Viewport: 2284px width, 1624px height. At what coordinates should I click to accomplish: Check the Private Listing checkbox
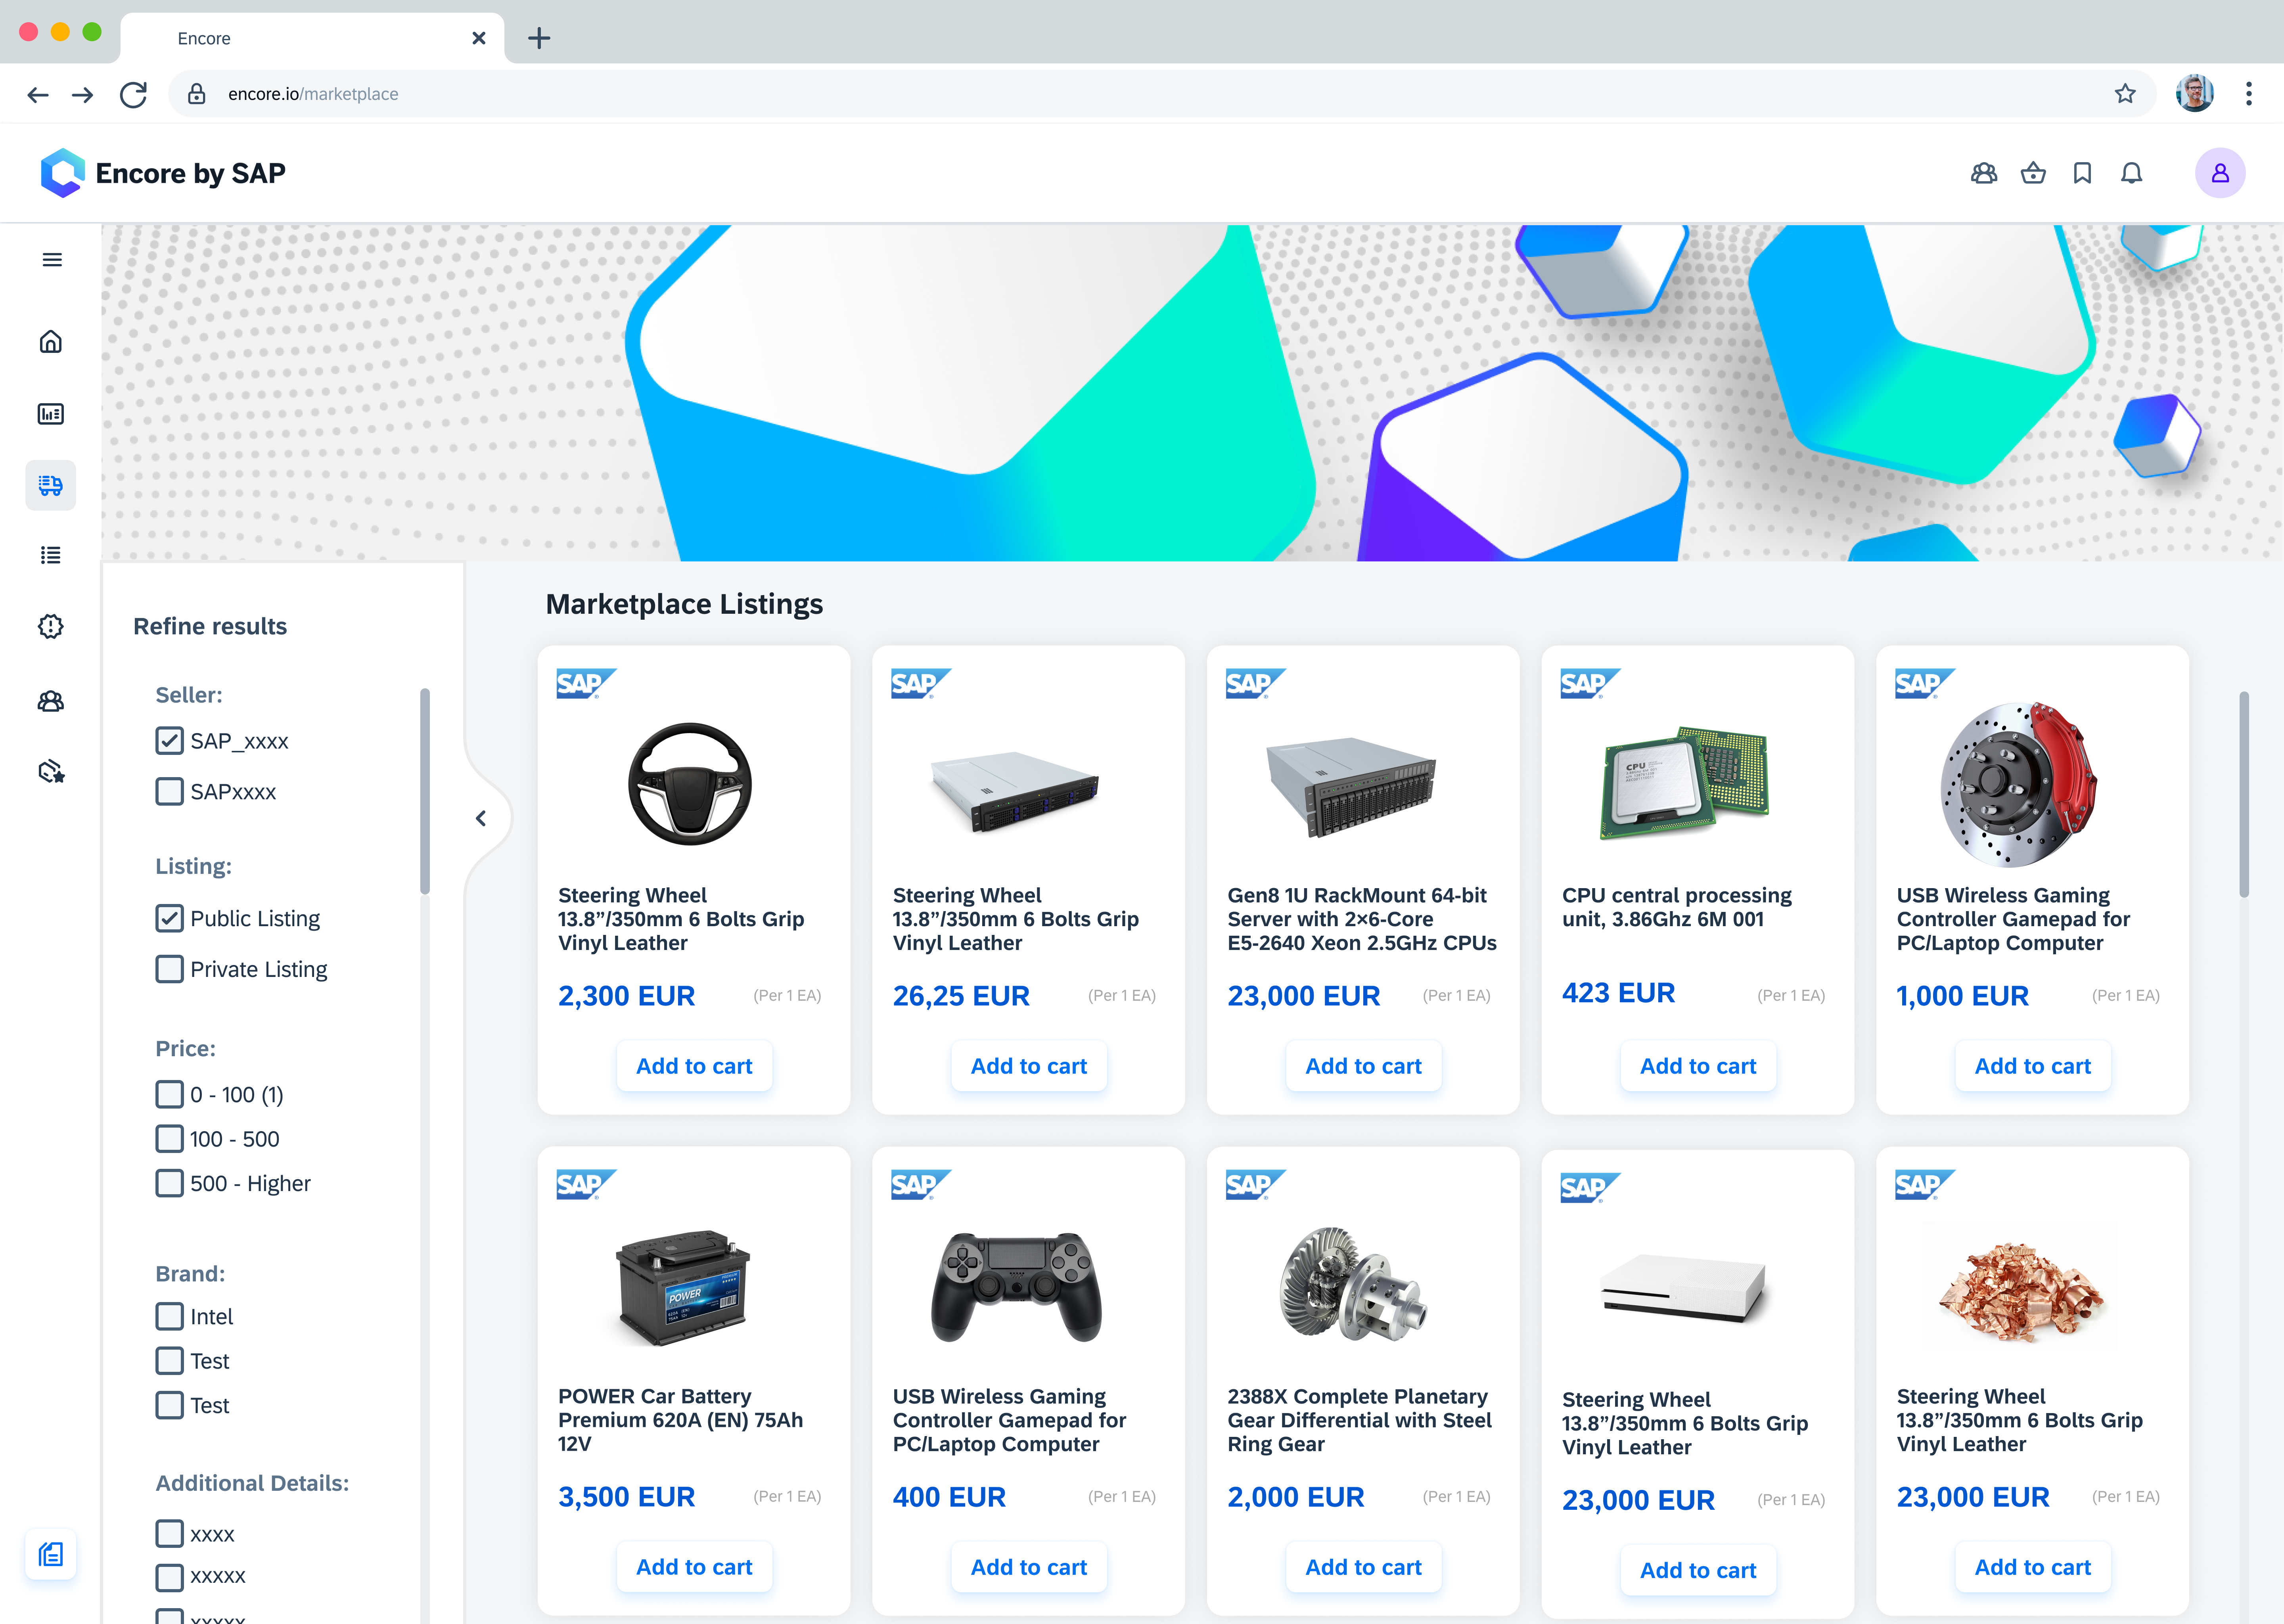170,969
